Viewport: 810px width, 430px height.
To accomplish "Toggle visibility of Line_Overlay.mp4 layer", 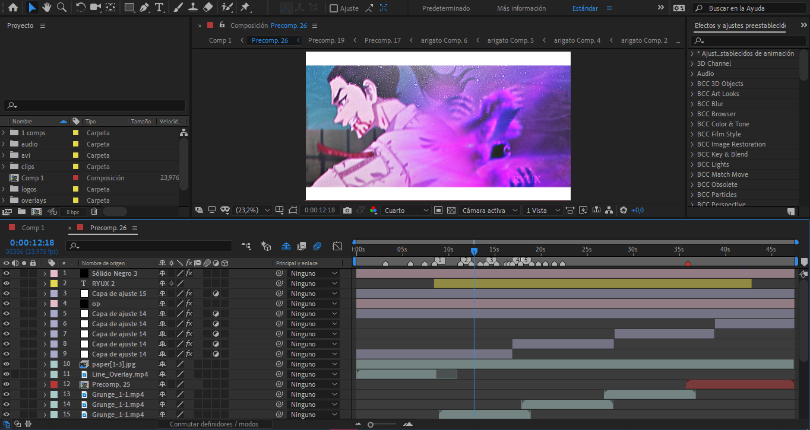I will point(7,374).
